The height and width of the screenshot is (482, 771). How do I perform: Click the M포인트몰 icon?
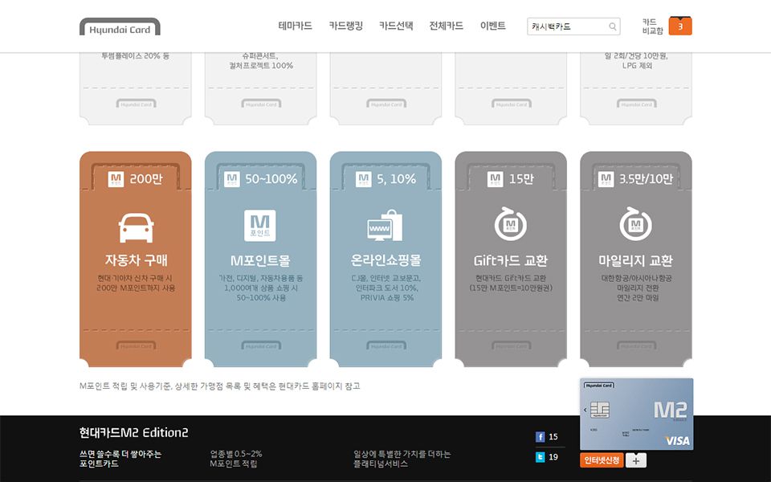point(260,226)
